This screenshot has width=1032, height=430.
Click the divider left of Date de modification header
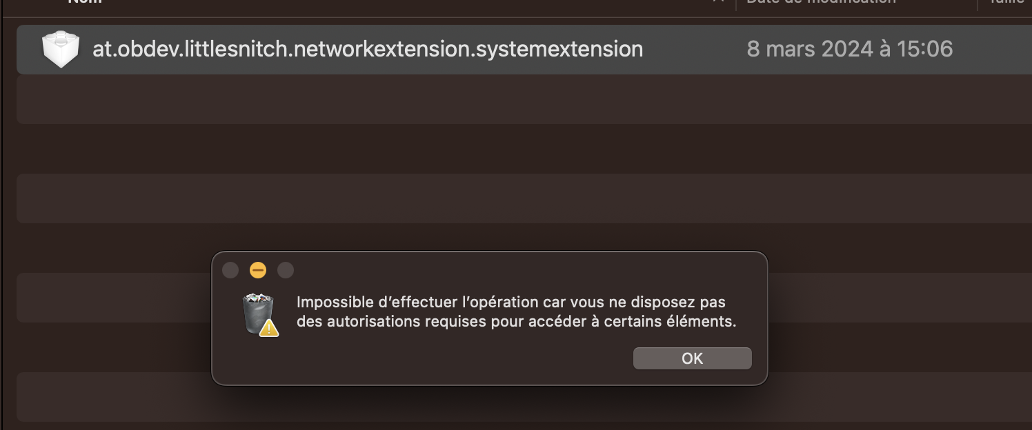(736, 4)
